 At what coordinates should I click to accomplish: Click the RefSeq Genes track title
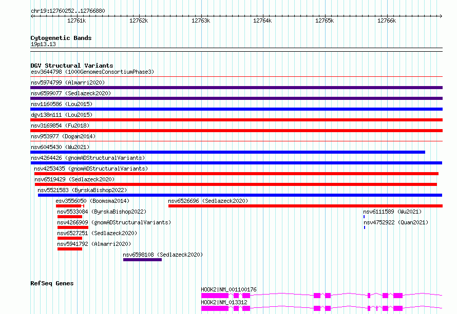coord(52,283)
